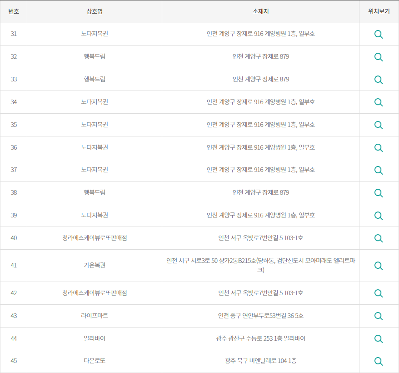This screenshot has width=399, height=373.
Task: View location of 행복드림 row 33
Action: pyautogui.click(x=379, y=79)
